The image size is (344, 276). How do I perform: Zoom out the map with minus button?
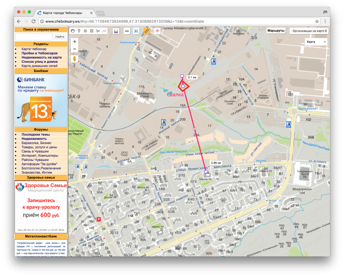tap(75, 49)
